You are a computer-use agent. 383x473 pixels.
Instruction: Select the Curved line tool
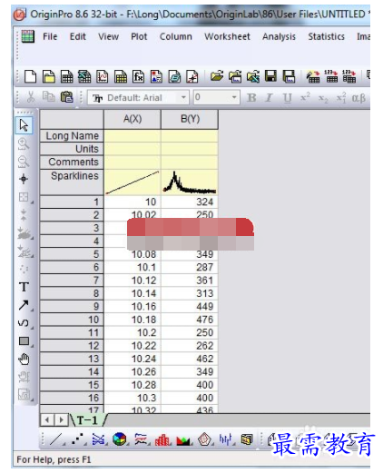pos(24,323)
